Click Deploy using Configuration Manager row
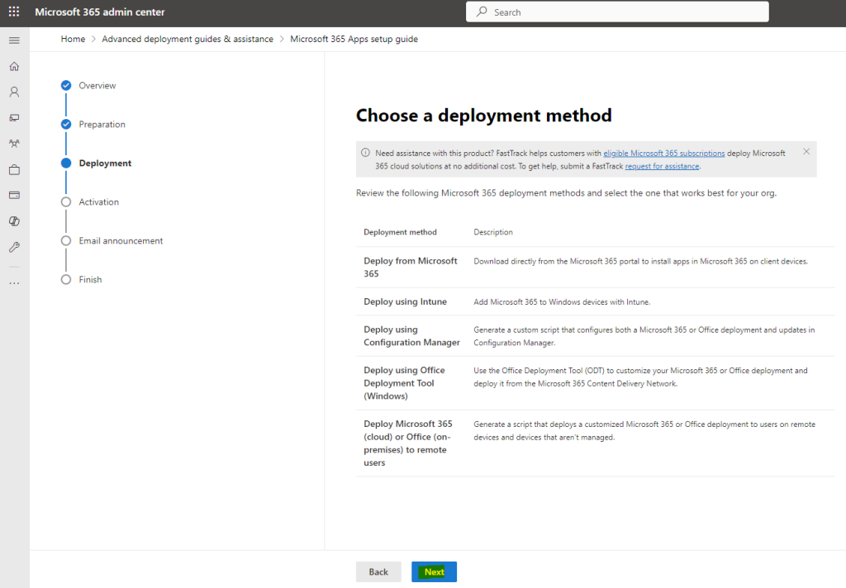 pos(595,335)
